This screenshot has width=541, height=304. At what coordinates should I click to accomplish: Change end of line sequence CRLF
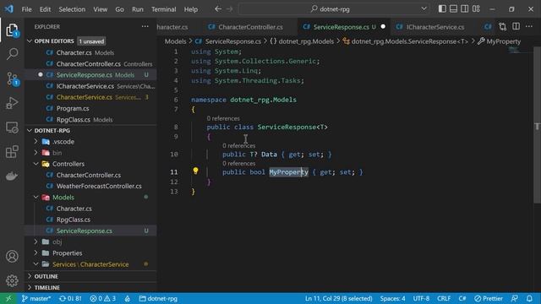tap(444, 298)
